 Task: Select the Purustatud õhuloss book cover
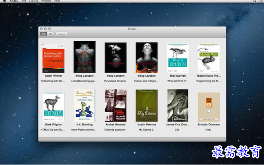(x=115, y=58)
